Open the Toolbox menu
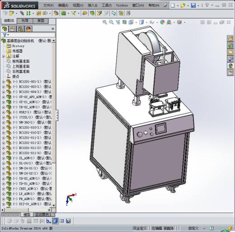The height and width of the screenshot is (232, 235). click(x=122, y=5)
